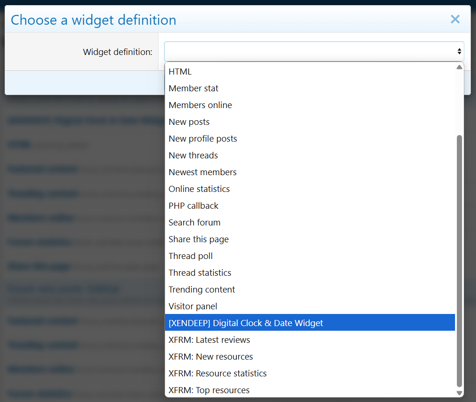Select Thread poll widget definition
The width and height of the screenshot is (476, 402).
[191, 256]
